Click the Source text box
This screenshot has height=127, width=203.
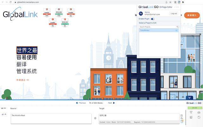(51, 118)
